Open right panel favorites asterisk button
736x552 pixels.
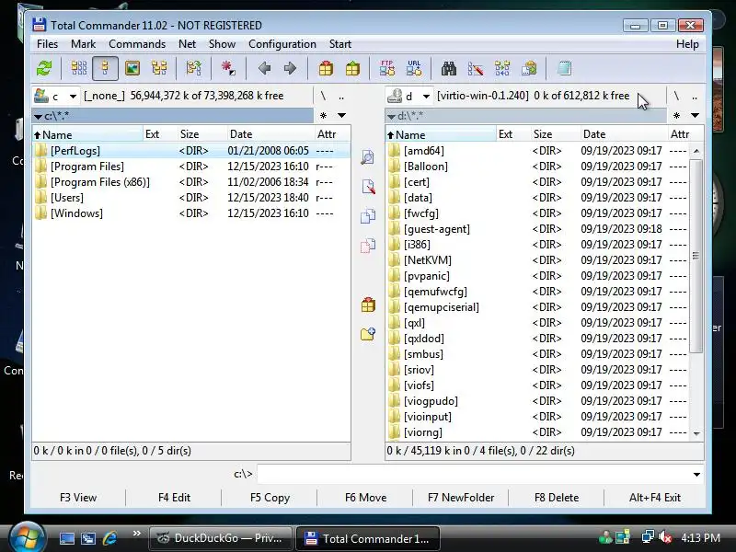pyautogui.click(x=676, y=116)
